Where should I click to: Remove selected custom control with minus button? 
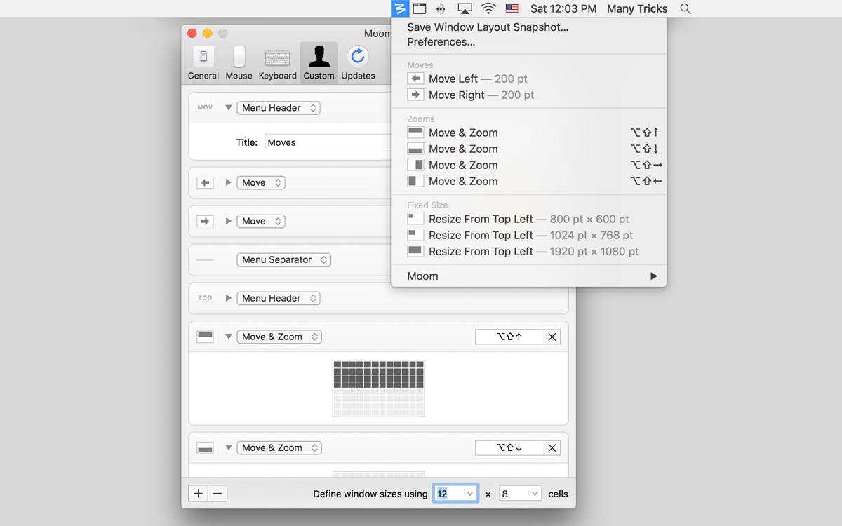tap(218, 494)
